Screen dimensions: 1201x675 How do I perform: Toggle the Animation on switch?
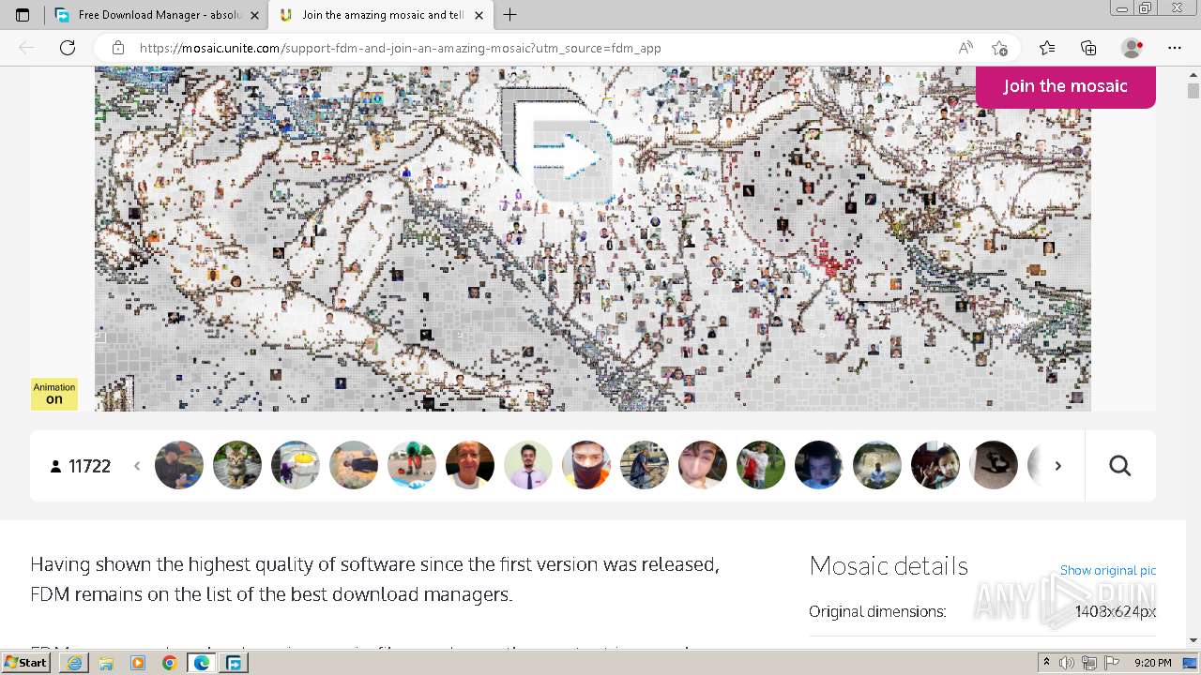click(54, 394)
